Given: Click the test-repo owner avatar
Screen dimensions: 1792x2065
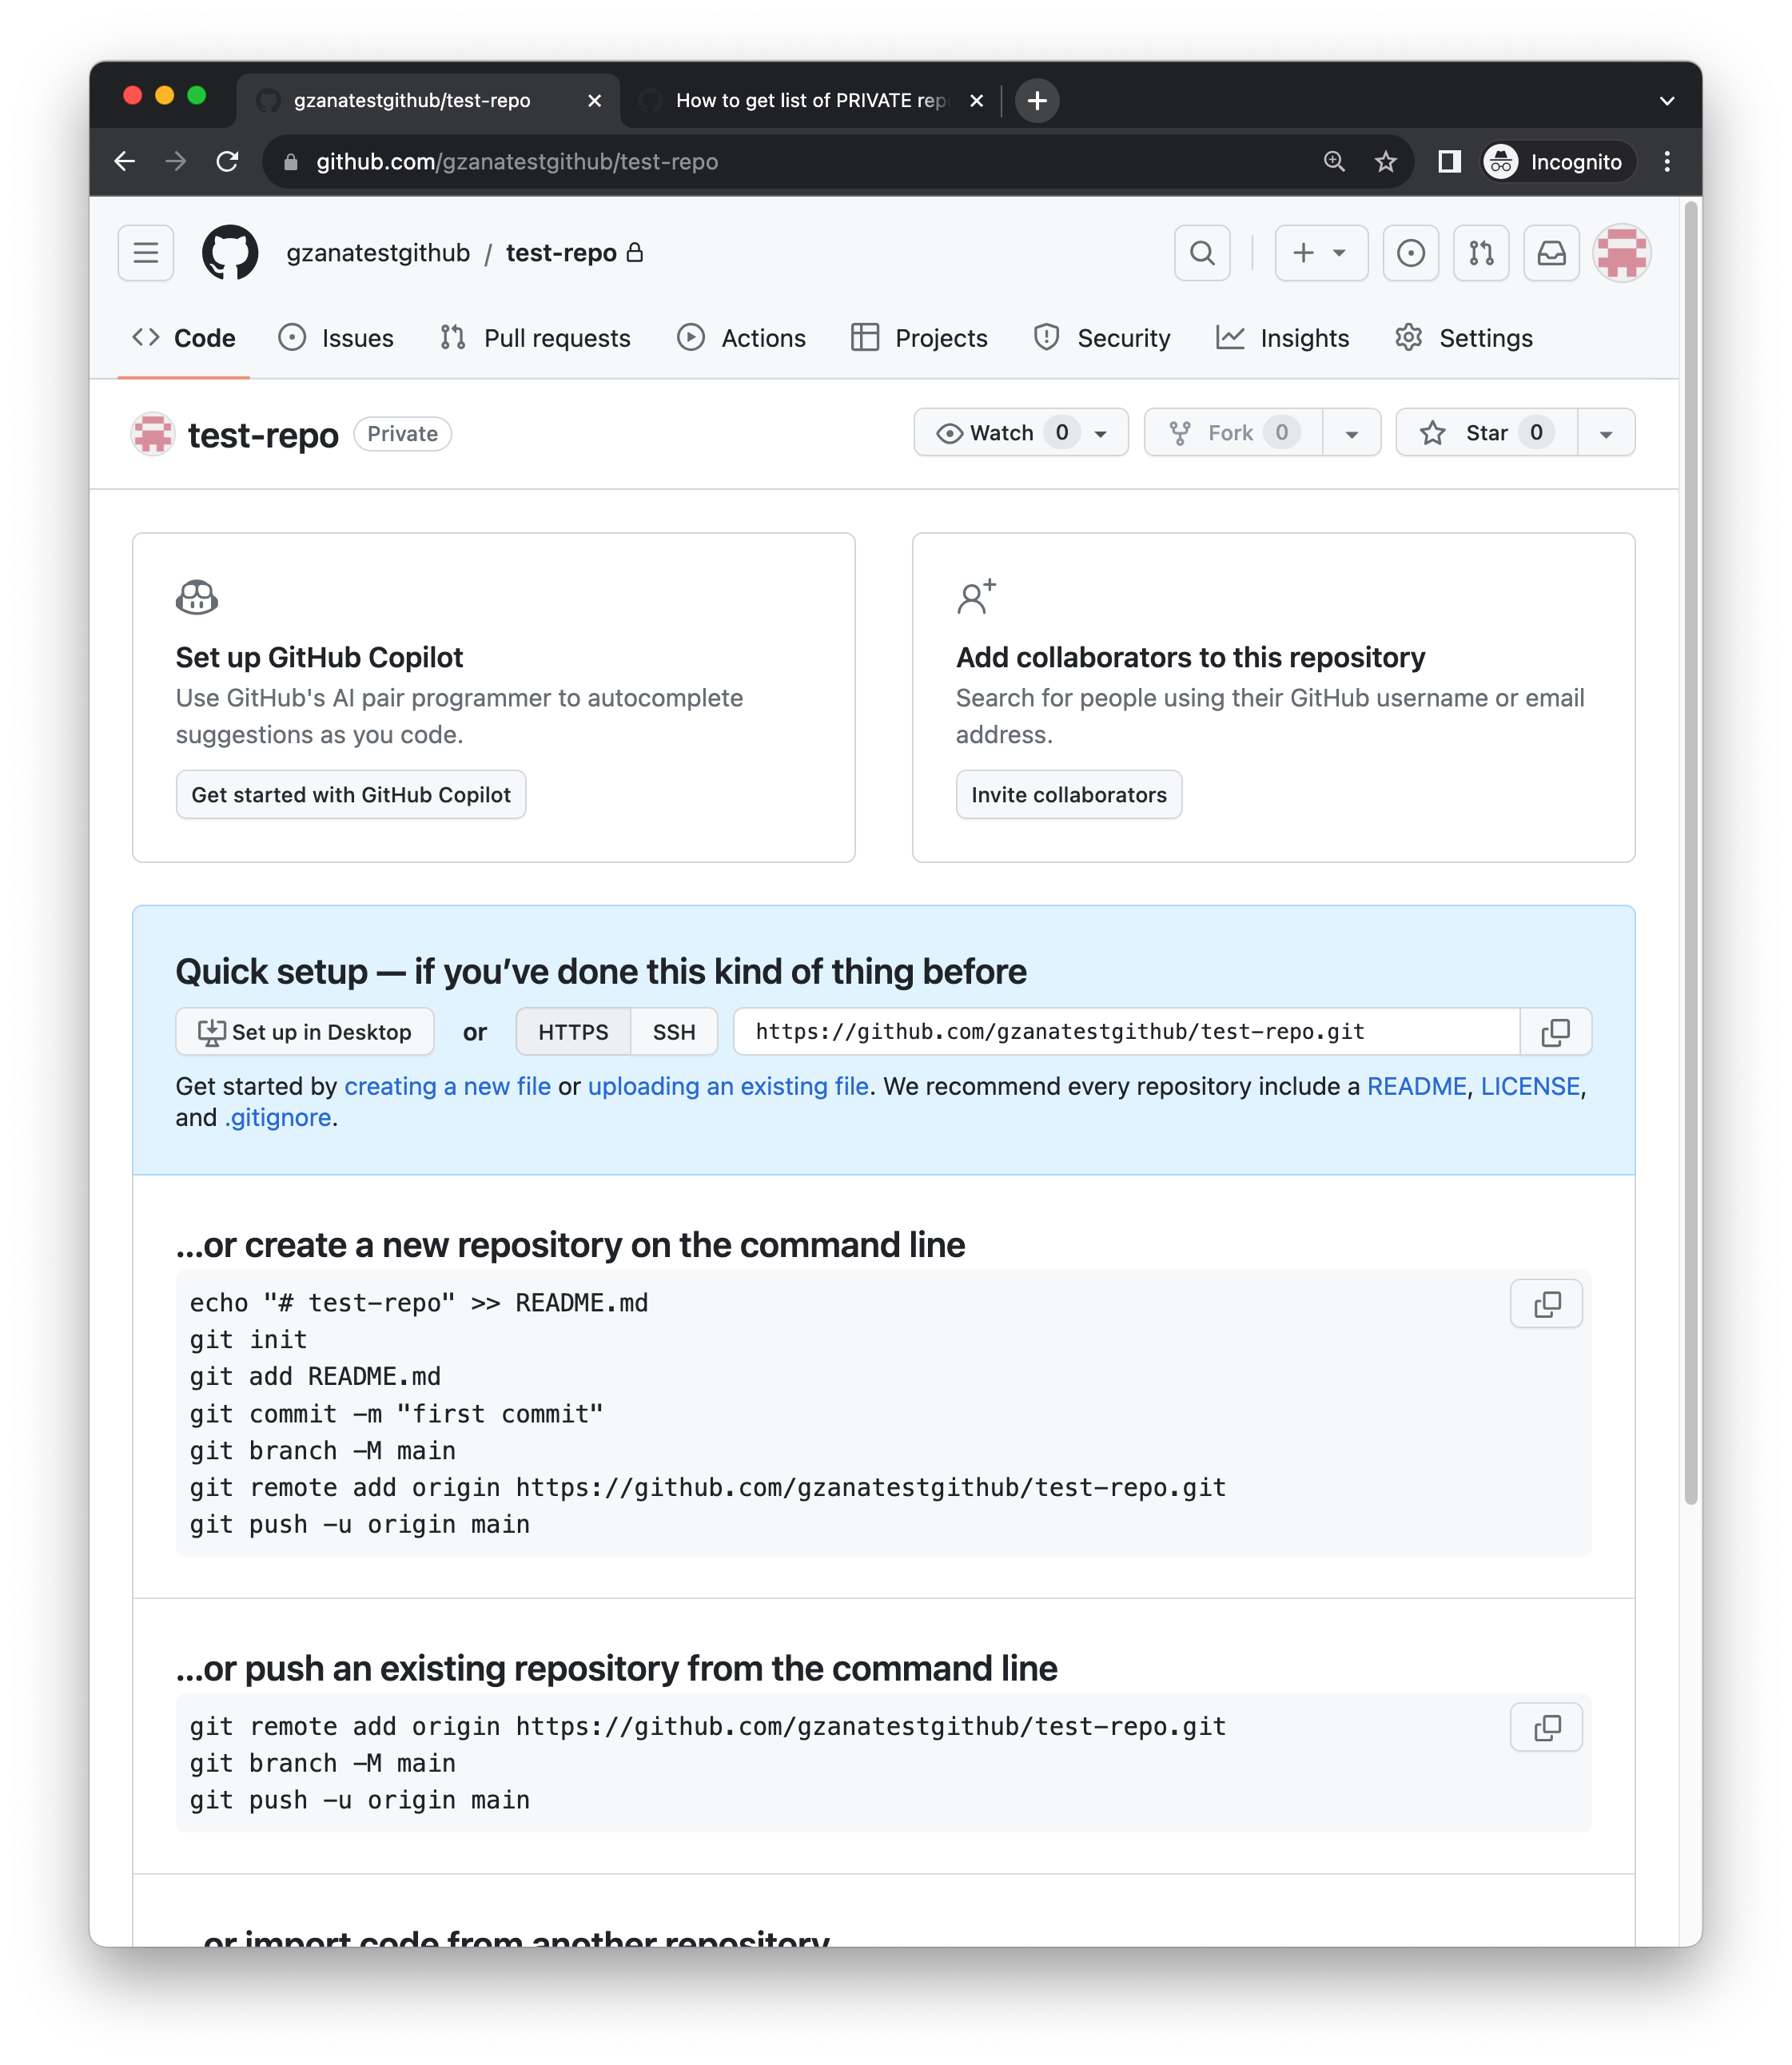Looking at the screenshot, I should 153,433.
